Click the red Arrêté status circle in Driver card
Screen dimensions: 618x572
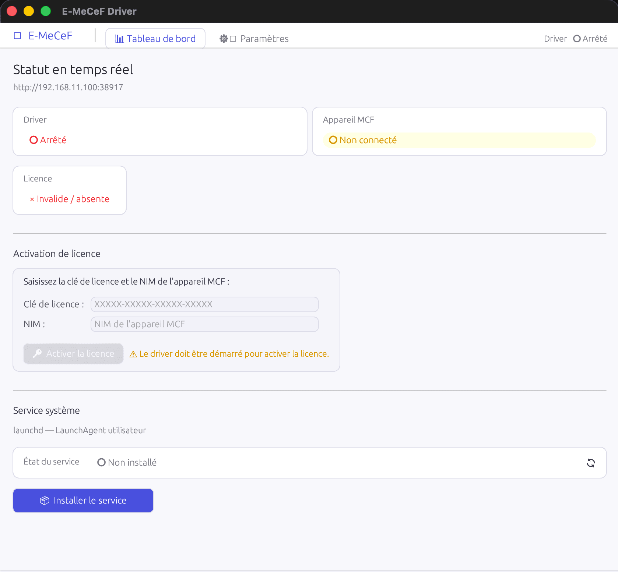click(x=34, y=140)
